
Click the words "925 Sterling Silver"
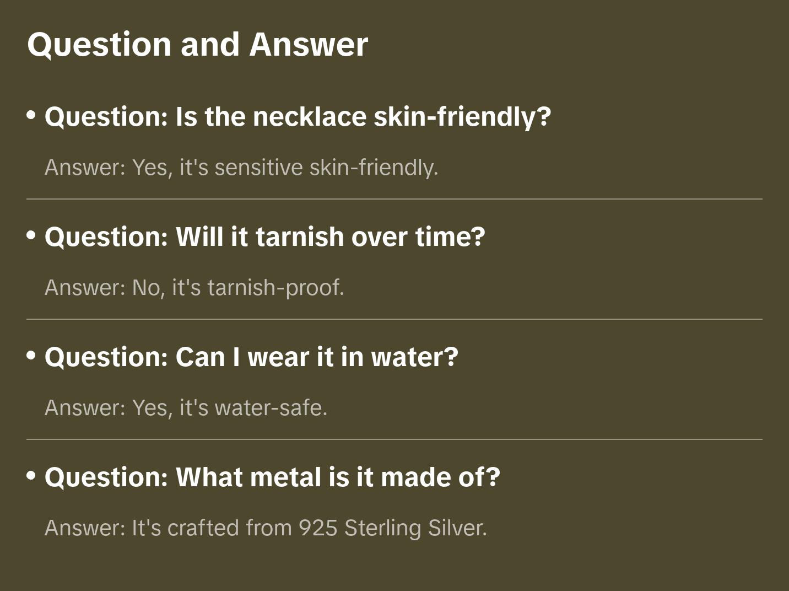click(392, 528)
